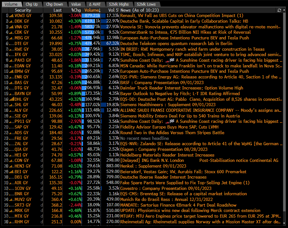Image resolution: width=288 pixels, height=228 pixels.
Task: Open the signal bars icon next to BEI GY
Action: pyautogui.click(x=11, y=172)
